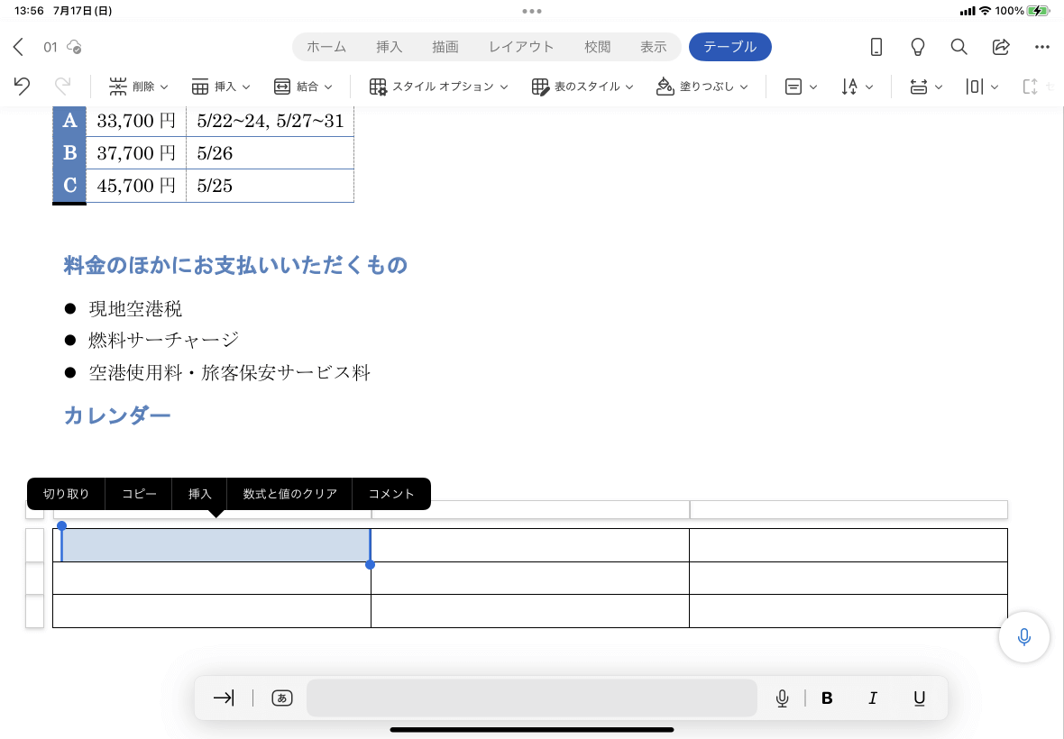Click bullet 空港使用料・旅客保安サービス料
Image resolution: width=1064 pixels, height=739 pixels.
point(229,372)
